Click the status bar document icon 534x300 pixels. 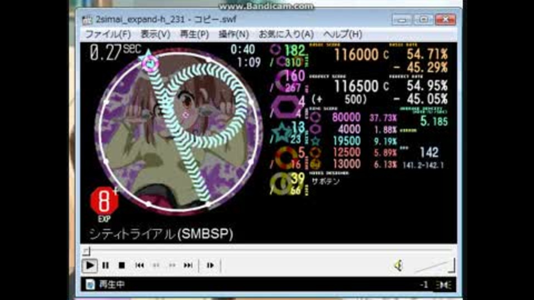90,284
